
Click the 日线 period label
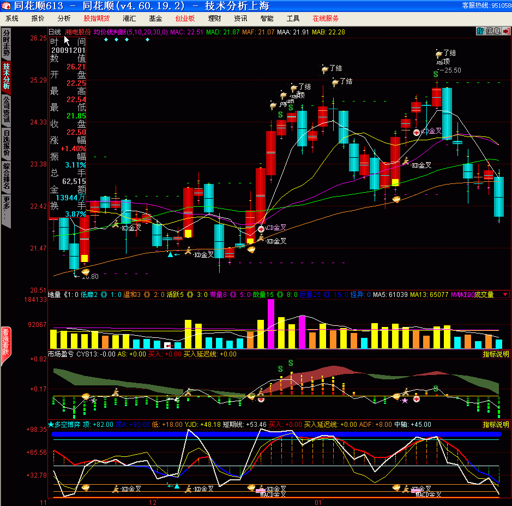pos(55,32)
